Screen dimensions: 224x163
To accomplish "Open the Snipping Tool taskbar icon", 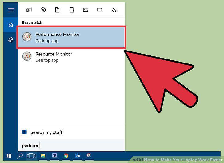I will pyautogui.click(x=89, y=156).
